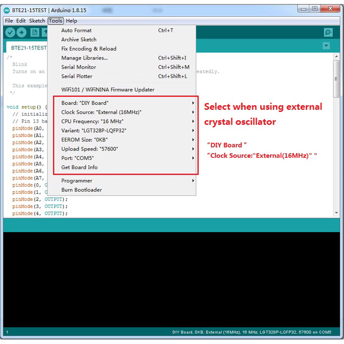Expand the Upload Speed submenu
The width and height of the screenshot is (344, 344).
tap(122, 149)
